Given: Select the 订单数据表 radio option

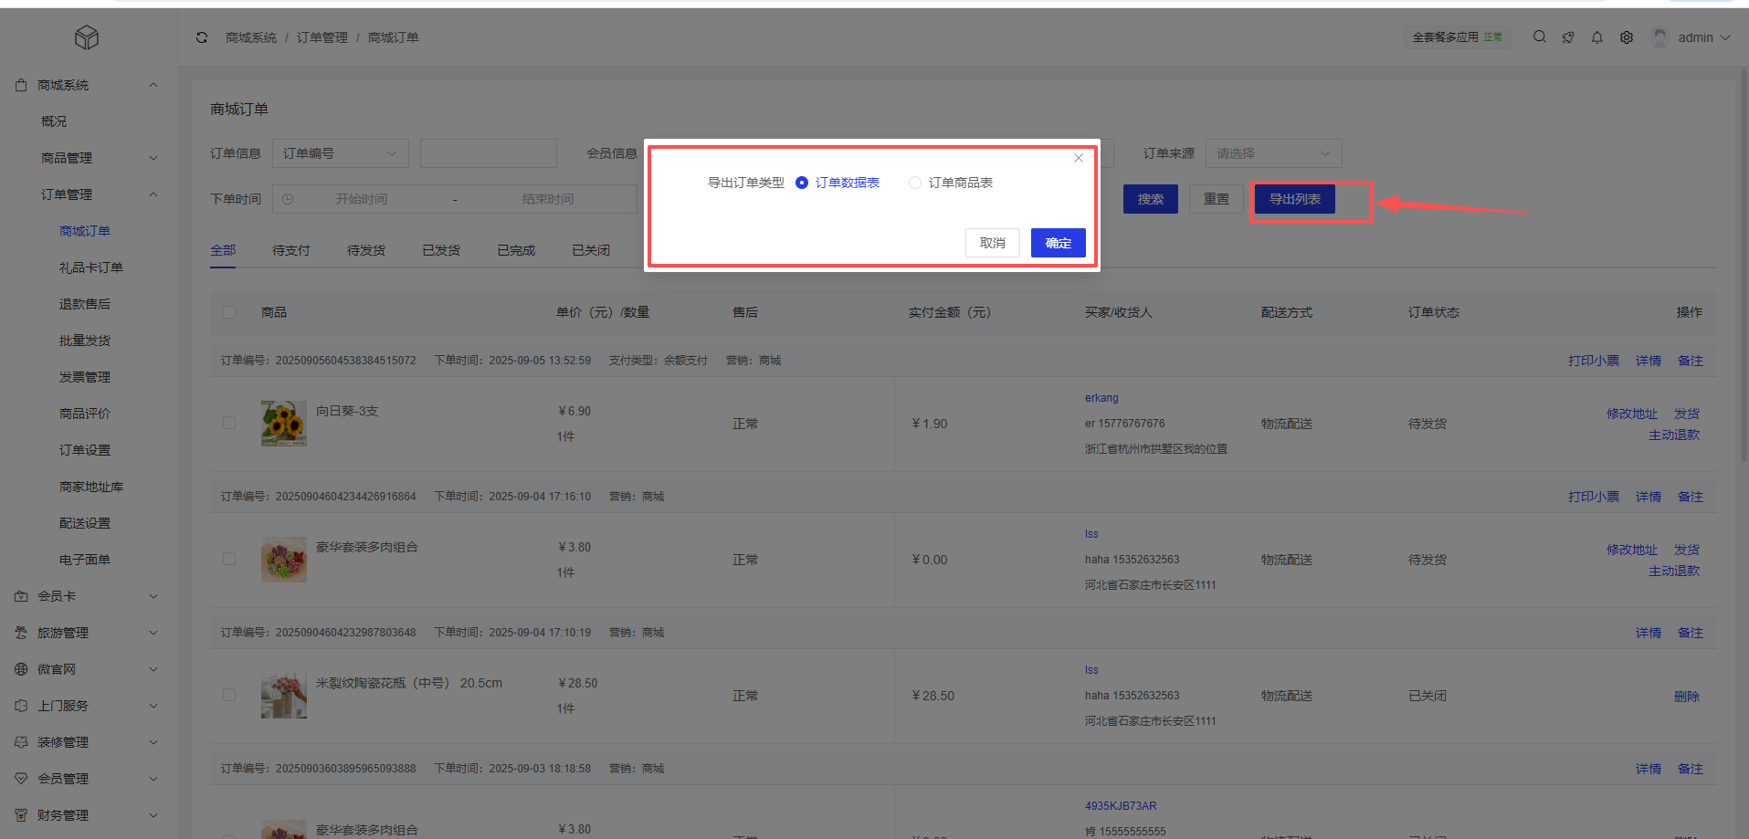Looking at the screenshot, I should coord(802,183).
